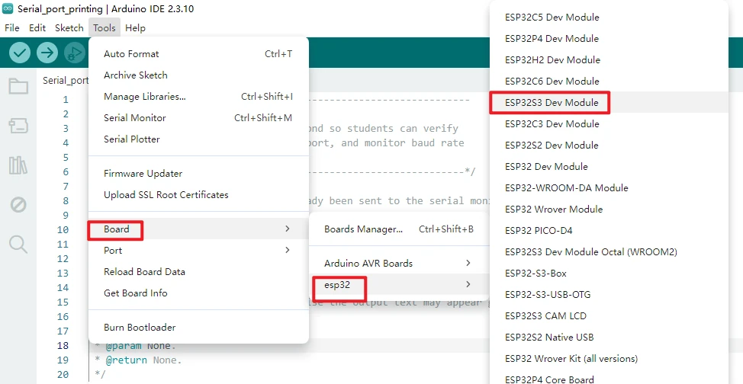Expand the Port submenu arrow

287,250
